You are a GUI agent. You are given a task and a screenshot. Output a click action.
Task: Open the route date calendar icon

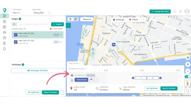[50, 13]
